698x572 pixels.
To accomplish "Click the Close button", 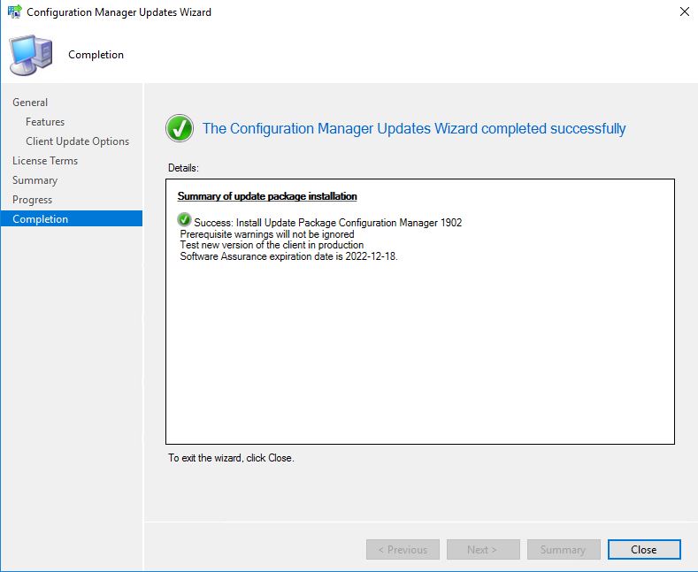I will (x=644, y=550).
